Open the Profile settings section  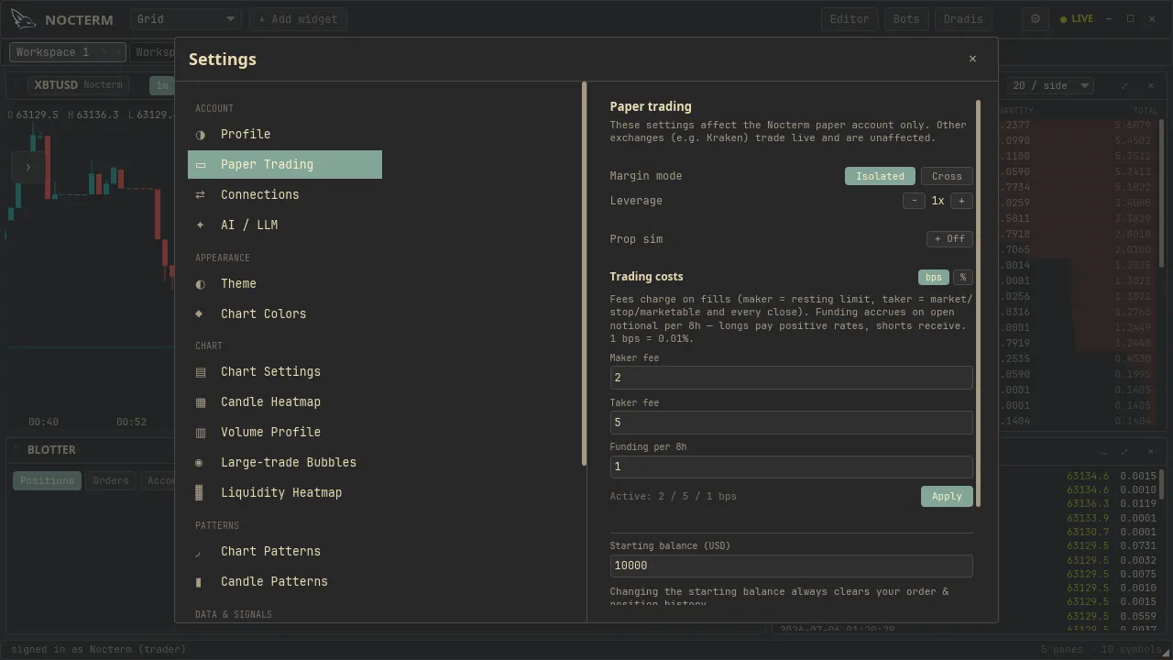285,135
